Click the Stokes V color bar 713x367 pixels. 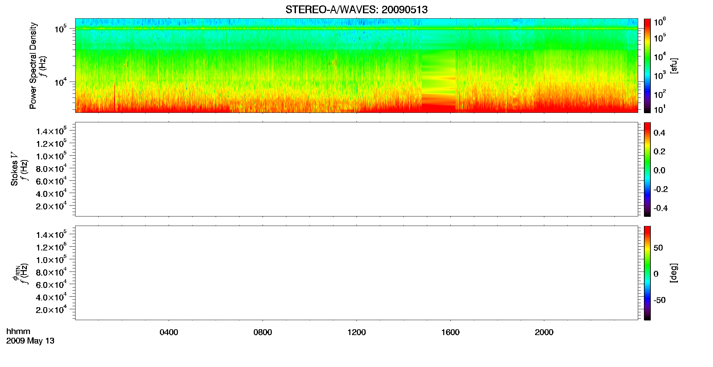(x=647, y=169)
